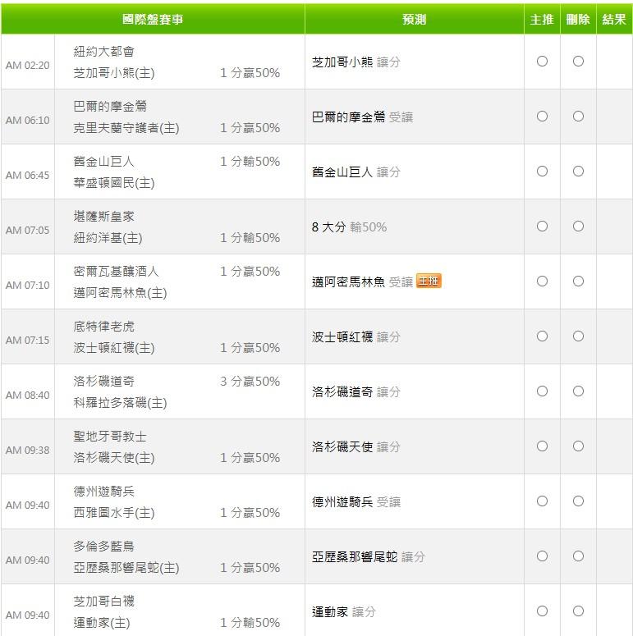Click prediction 舊金山巨人 讓分
The width and height of the screenshot is (633, 636).
[x=355, y=172]
